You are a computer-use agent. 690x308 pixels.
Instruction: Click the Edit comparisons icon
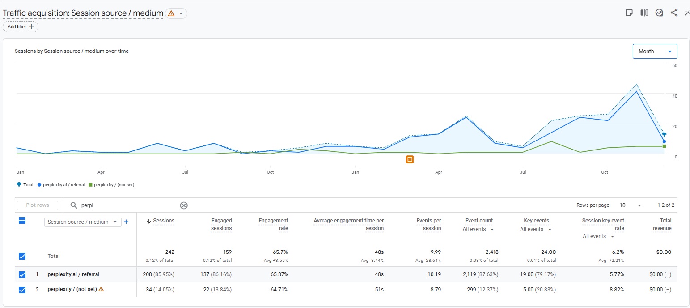(644, 12)
